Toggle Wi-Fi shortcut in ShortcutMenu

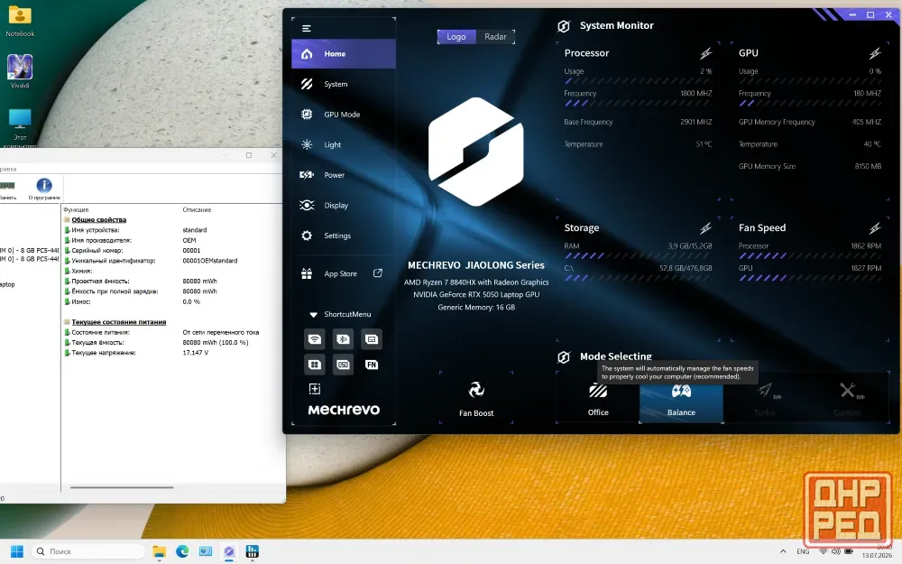click(x=315, y=339)
